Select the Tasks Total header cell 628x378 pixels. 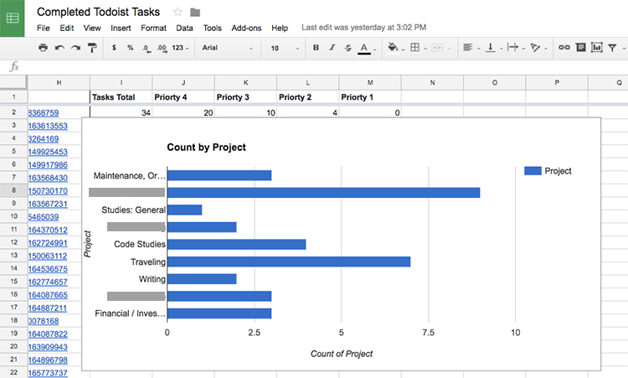(121, 97)
